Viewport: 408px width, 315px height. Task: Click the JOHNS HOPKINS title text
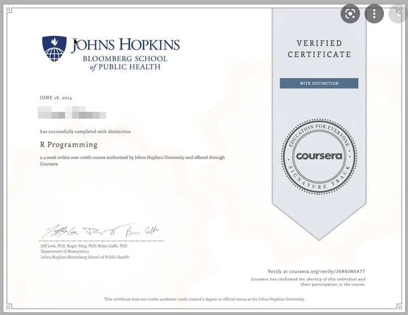click(x=125, y=45)
